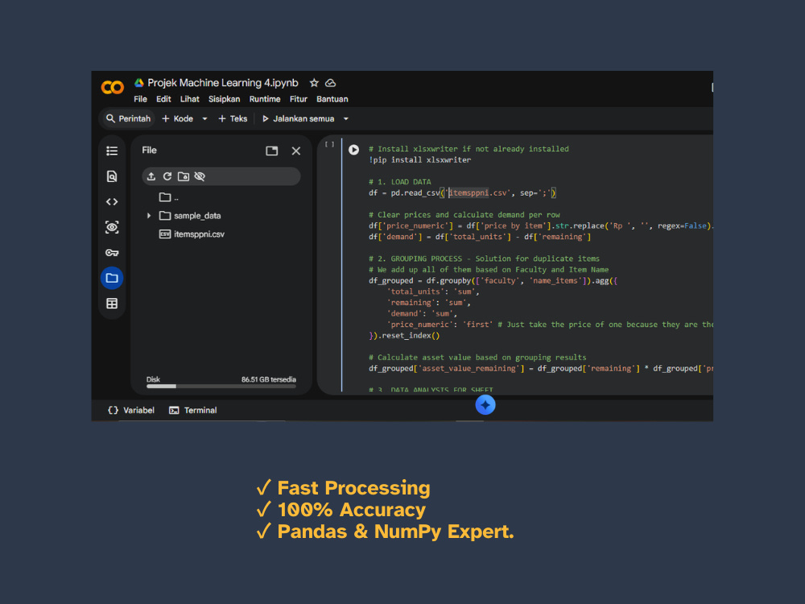This screenshot has width=805, height=604.
Task: Upload a file to session storage
Action: [x=151, y=176]
